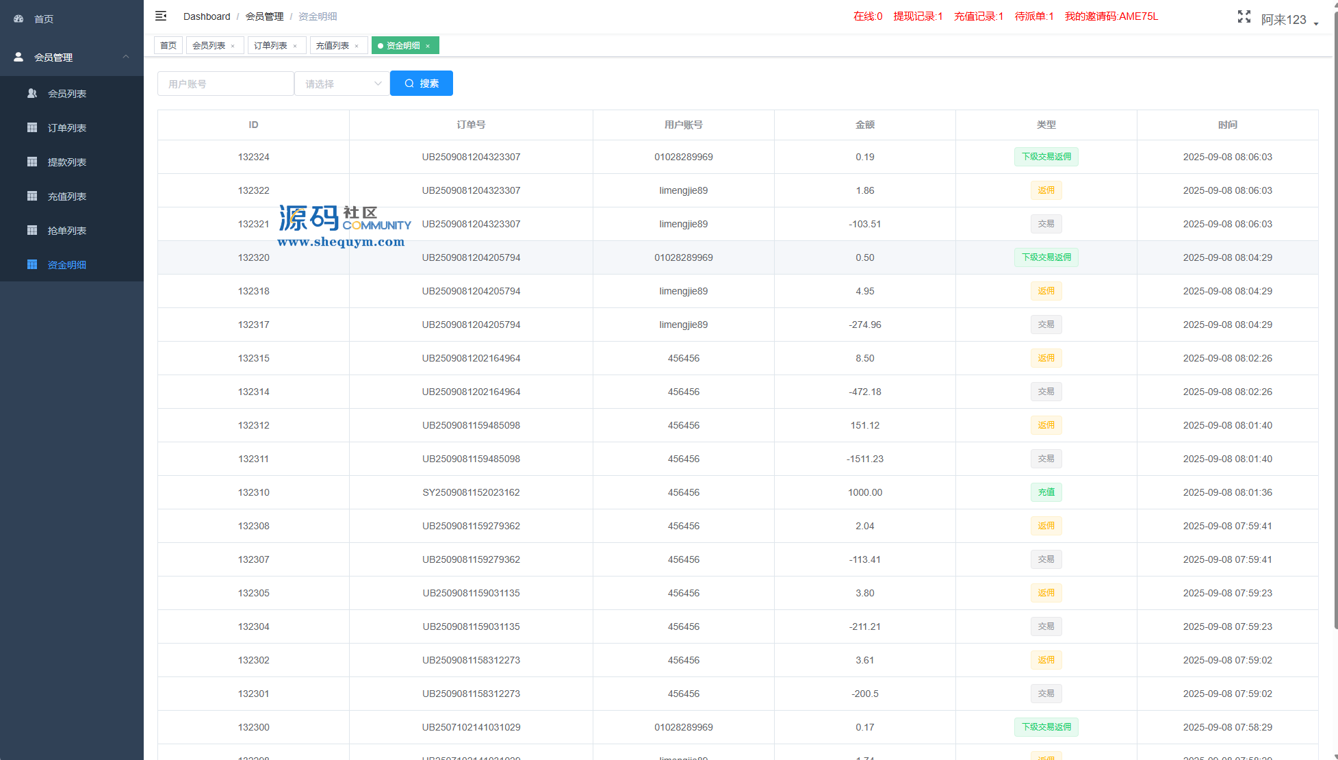1338x760 pixels.
Task: Close the 资金明细 tab
Action: [x=428, y=46]
